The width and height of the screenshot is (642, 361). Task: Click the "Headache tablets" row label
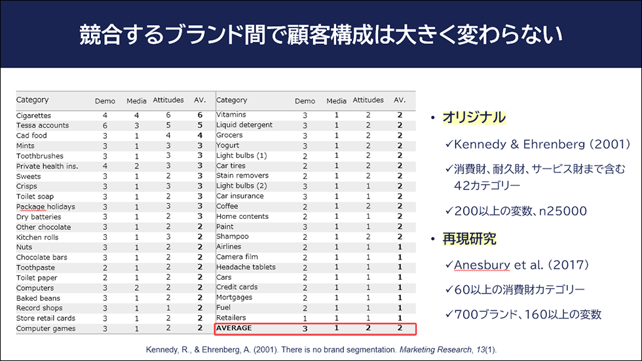[246, 267]
